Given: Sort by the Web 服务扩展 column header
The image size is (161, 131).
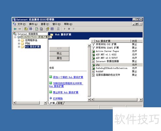Looking at the screenshot, I should coord(113,41).
